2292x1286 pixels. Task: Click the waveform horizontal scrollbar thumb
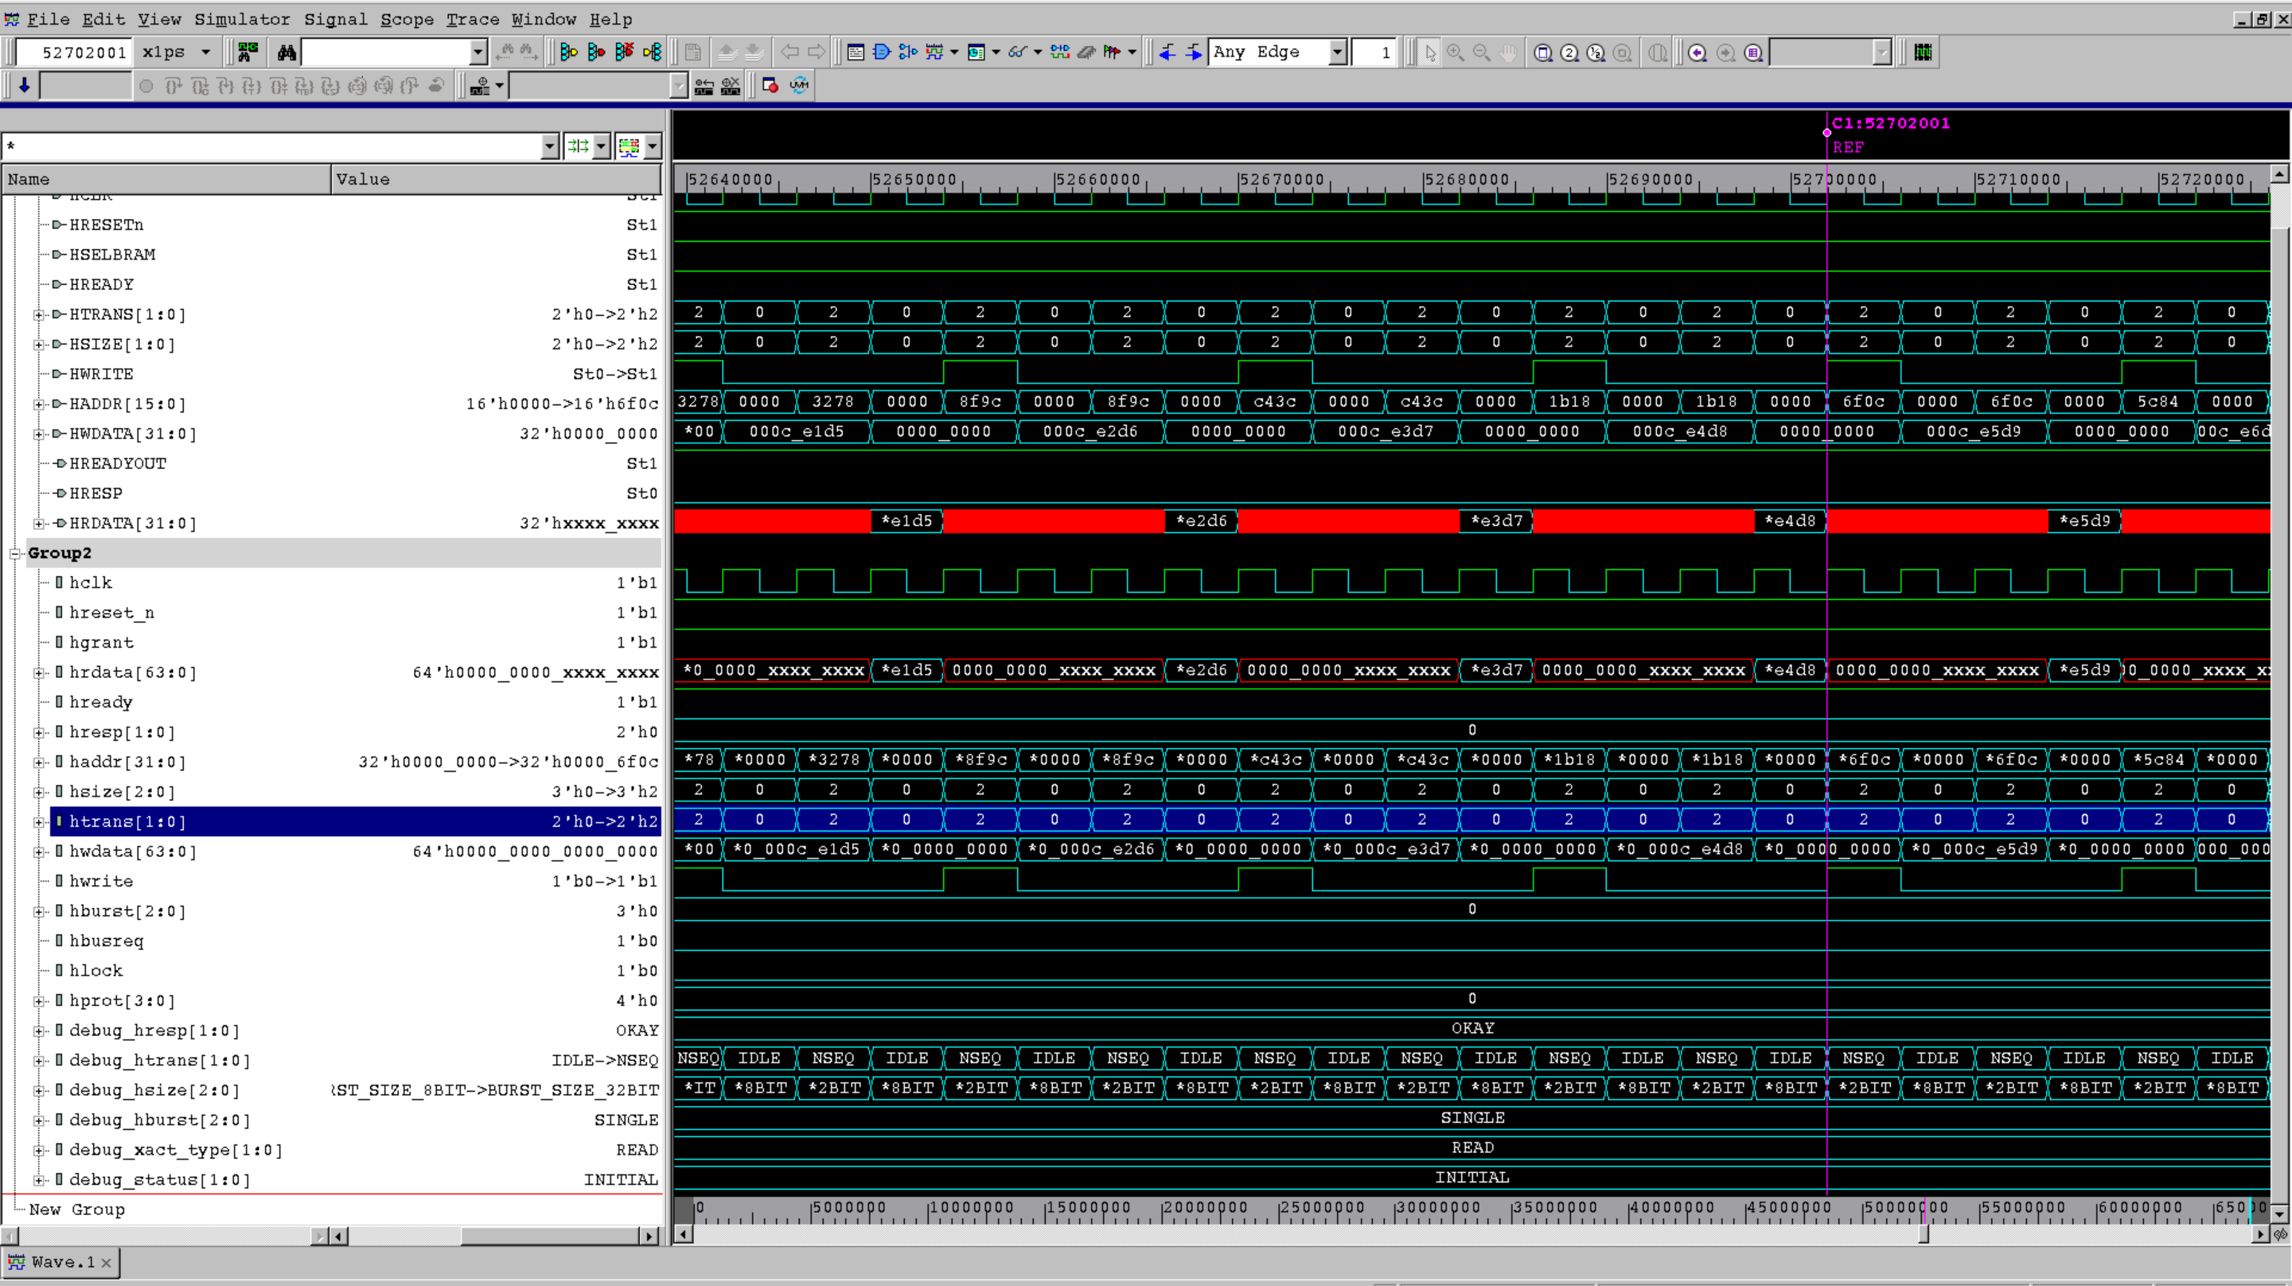point(1924,1234)
